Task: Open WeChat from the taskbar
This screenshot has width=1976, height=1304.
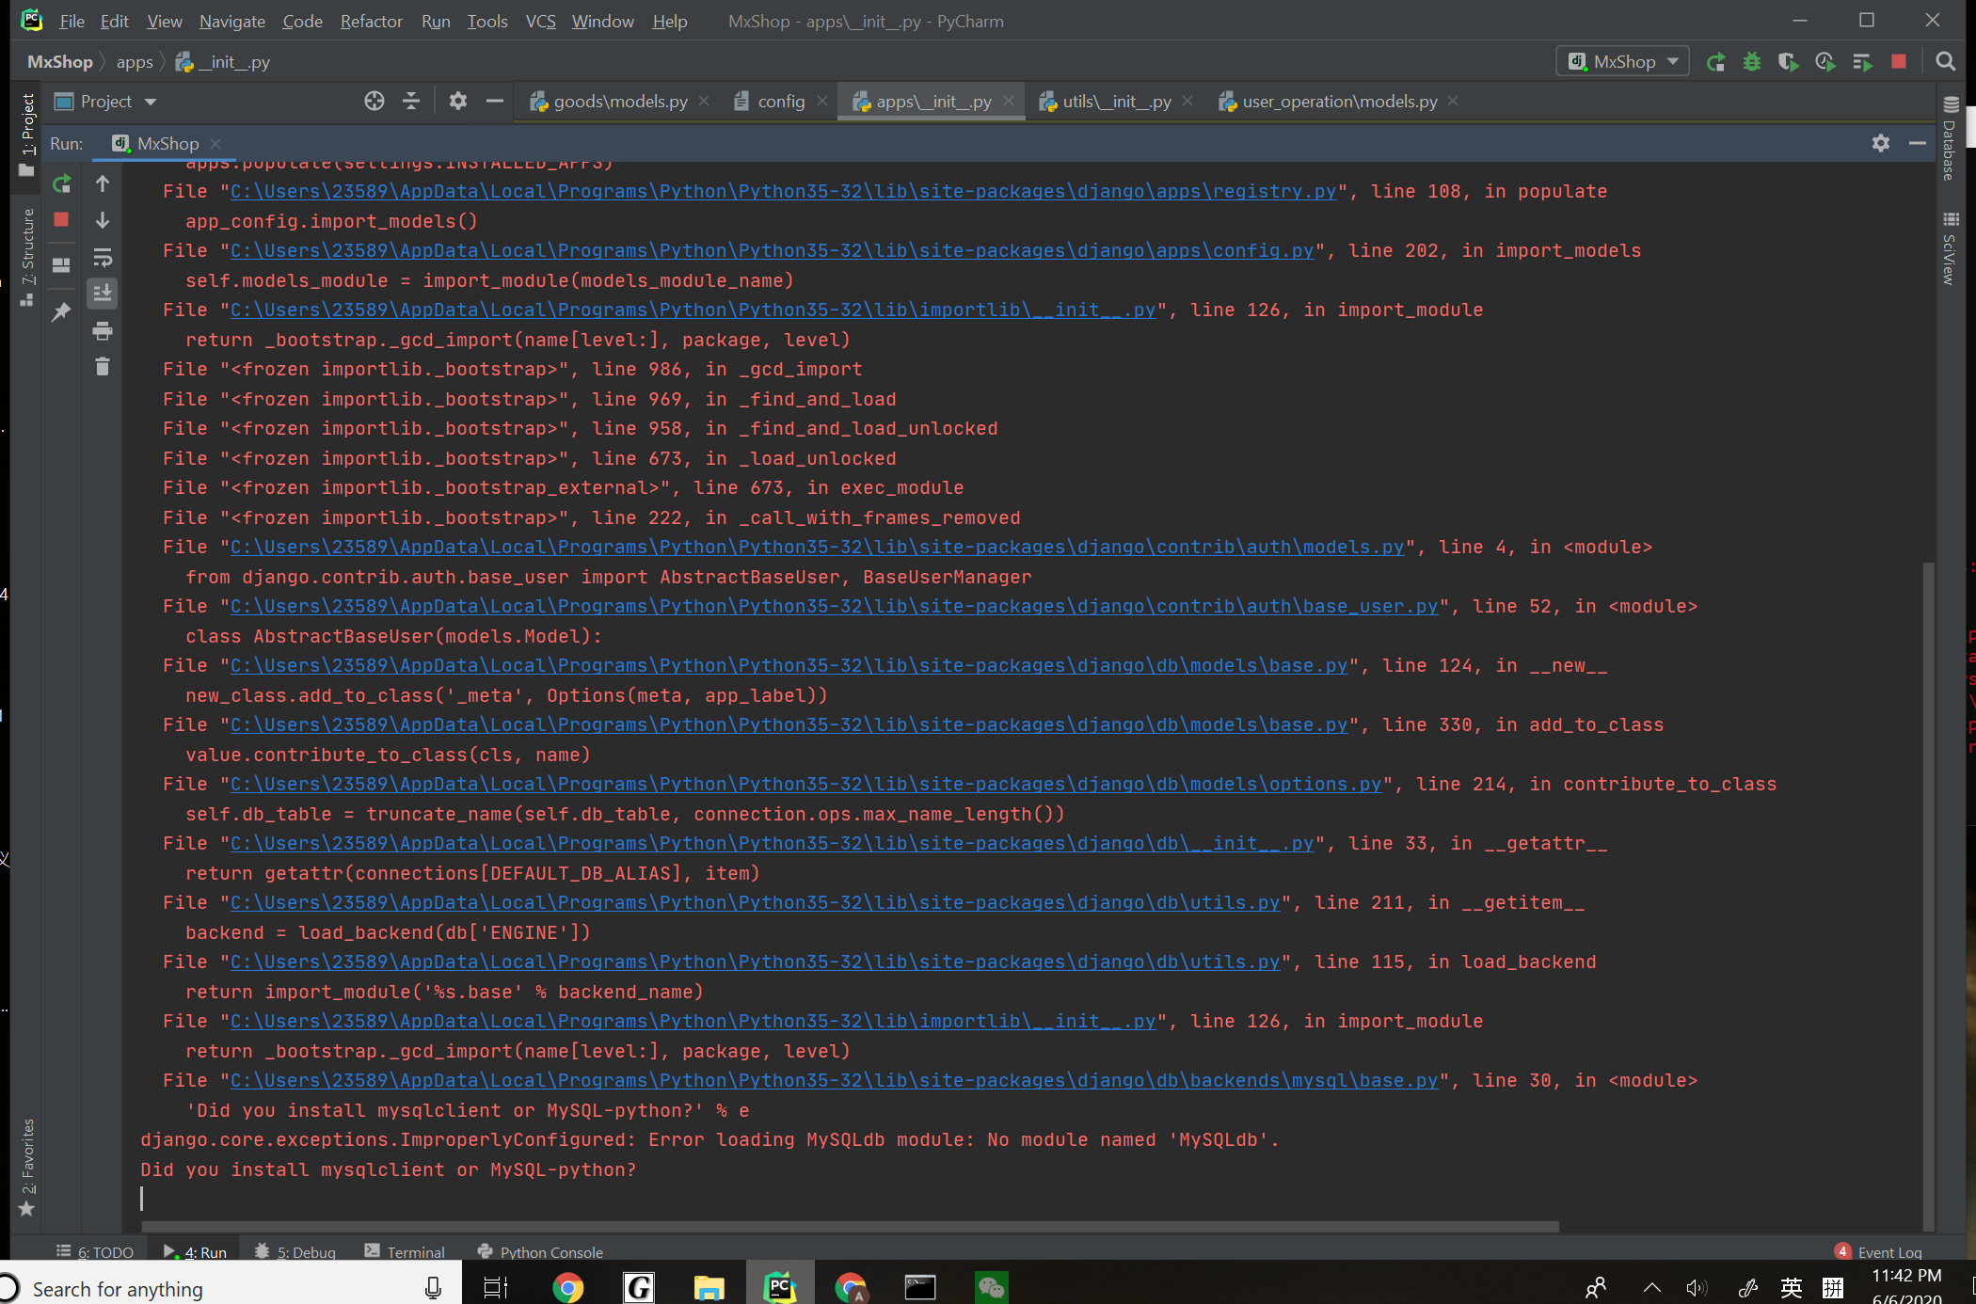Action: (991, 1287)
